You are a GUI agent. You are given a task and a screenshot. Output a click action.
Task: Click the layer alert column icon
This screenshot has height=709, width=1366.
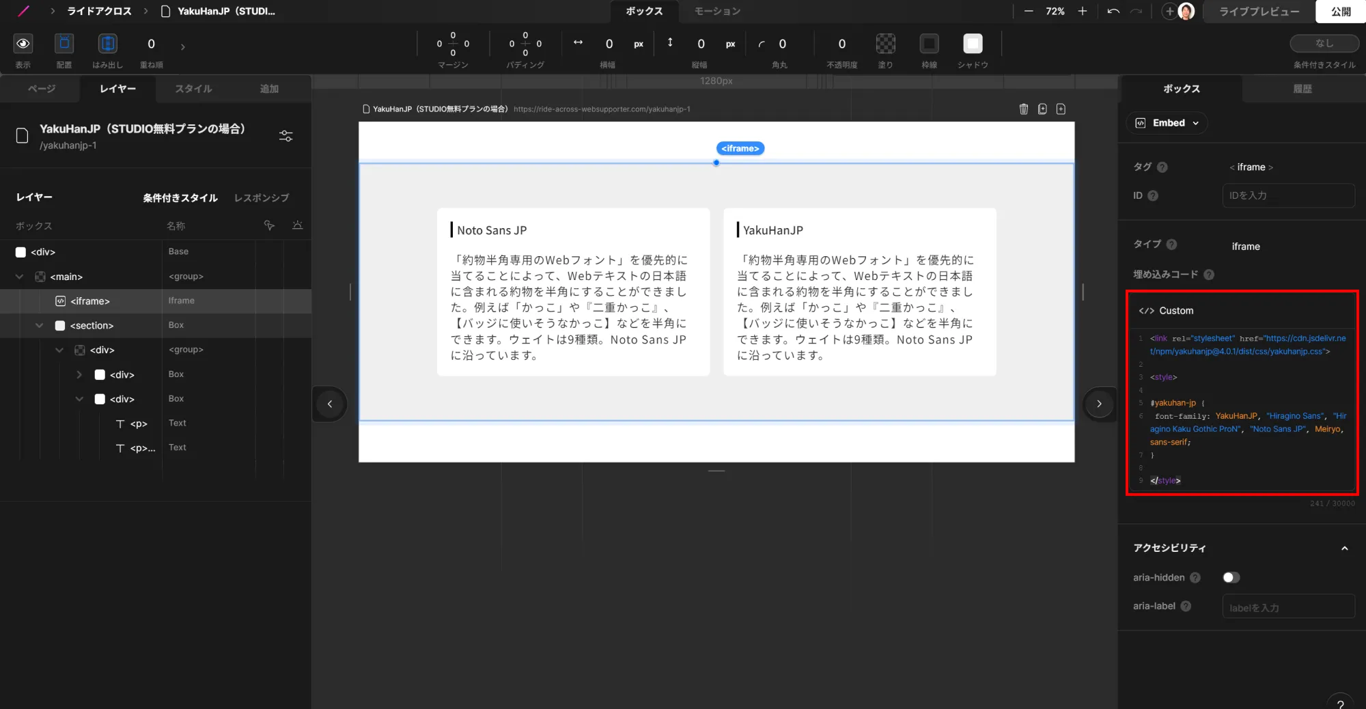[x=297, y=225]
